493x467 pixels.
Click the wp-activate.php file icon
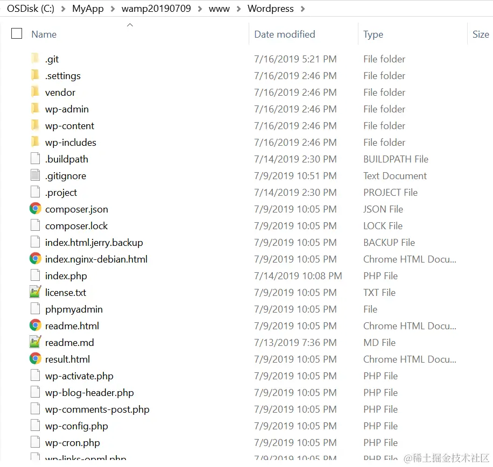[x=35, y=375]
